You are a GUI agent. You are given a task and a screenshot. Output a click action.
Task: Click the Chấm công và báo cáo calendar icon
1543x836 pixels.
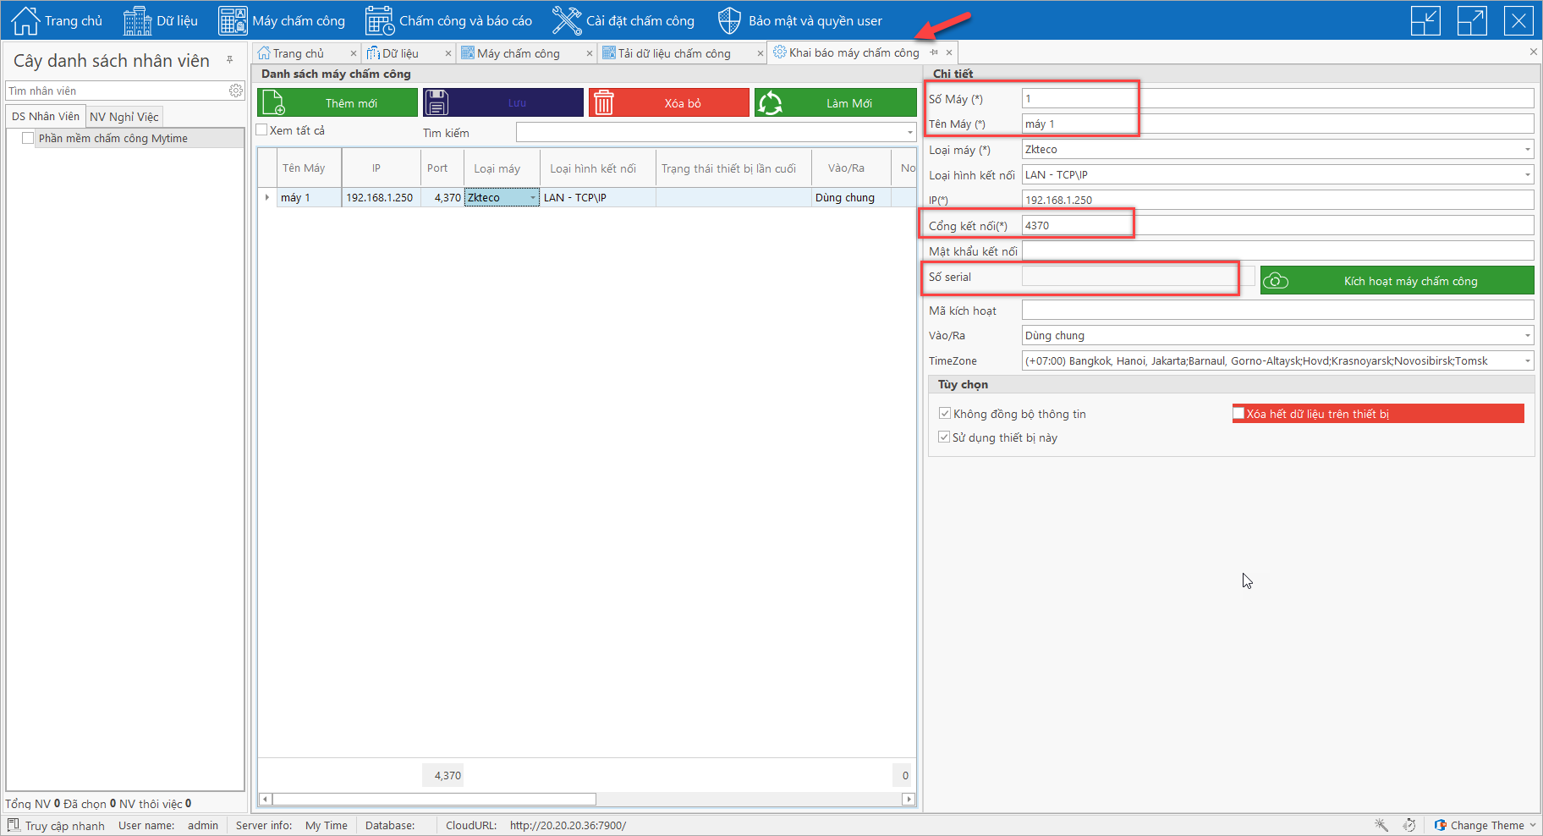click(x=380, y=20)
